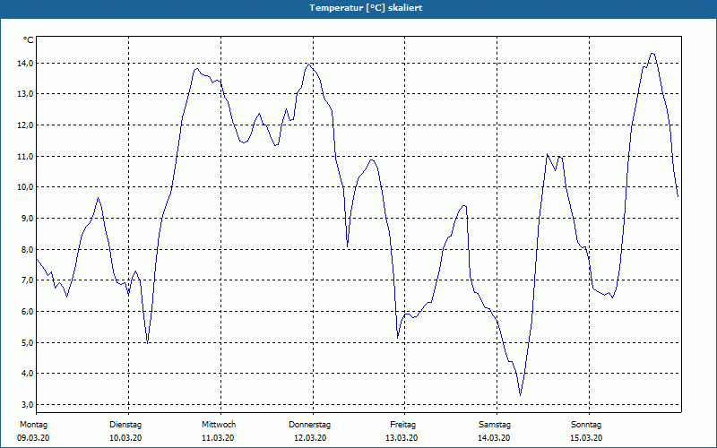Click the Sonntag day label
Viewport: 717px width, 448px height.
[x=586, y=425]
